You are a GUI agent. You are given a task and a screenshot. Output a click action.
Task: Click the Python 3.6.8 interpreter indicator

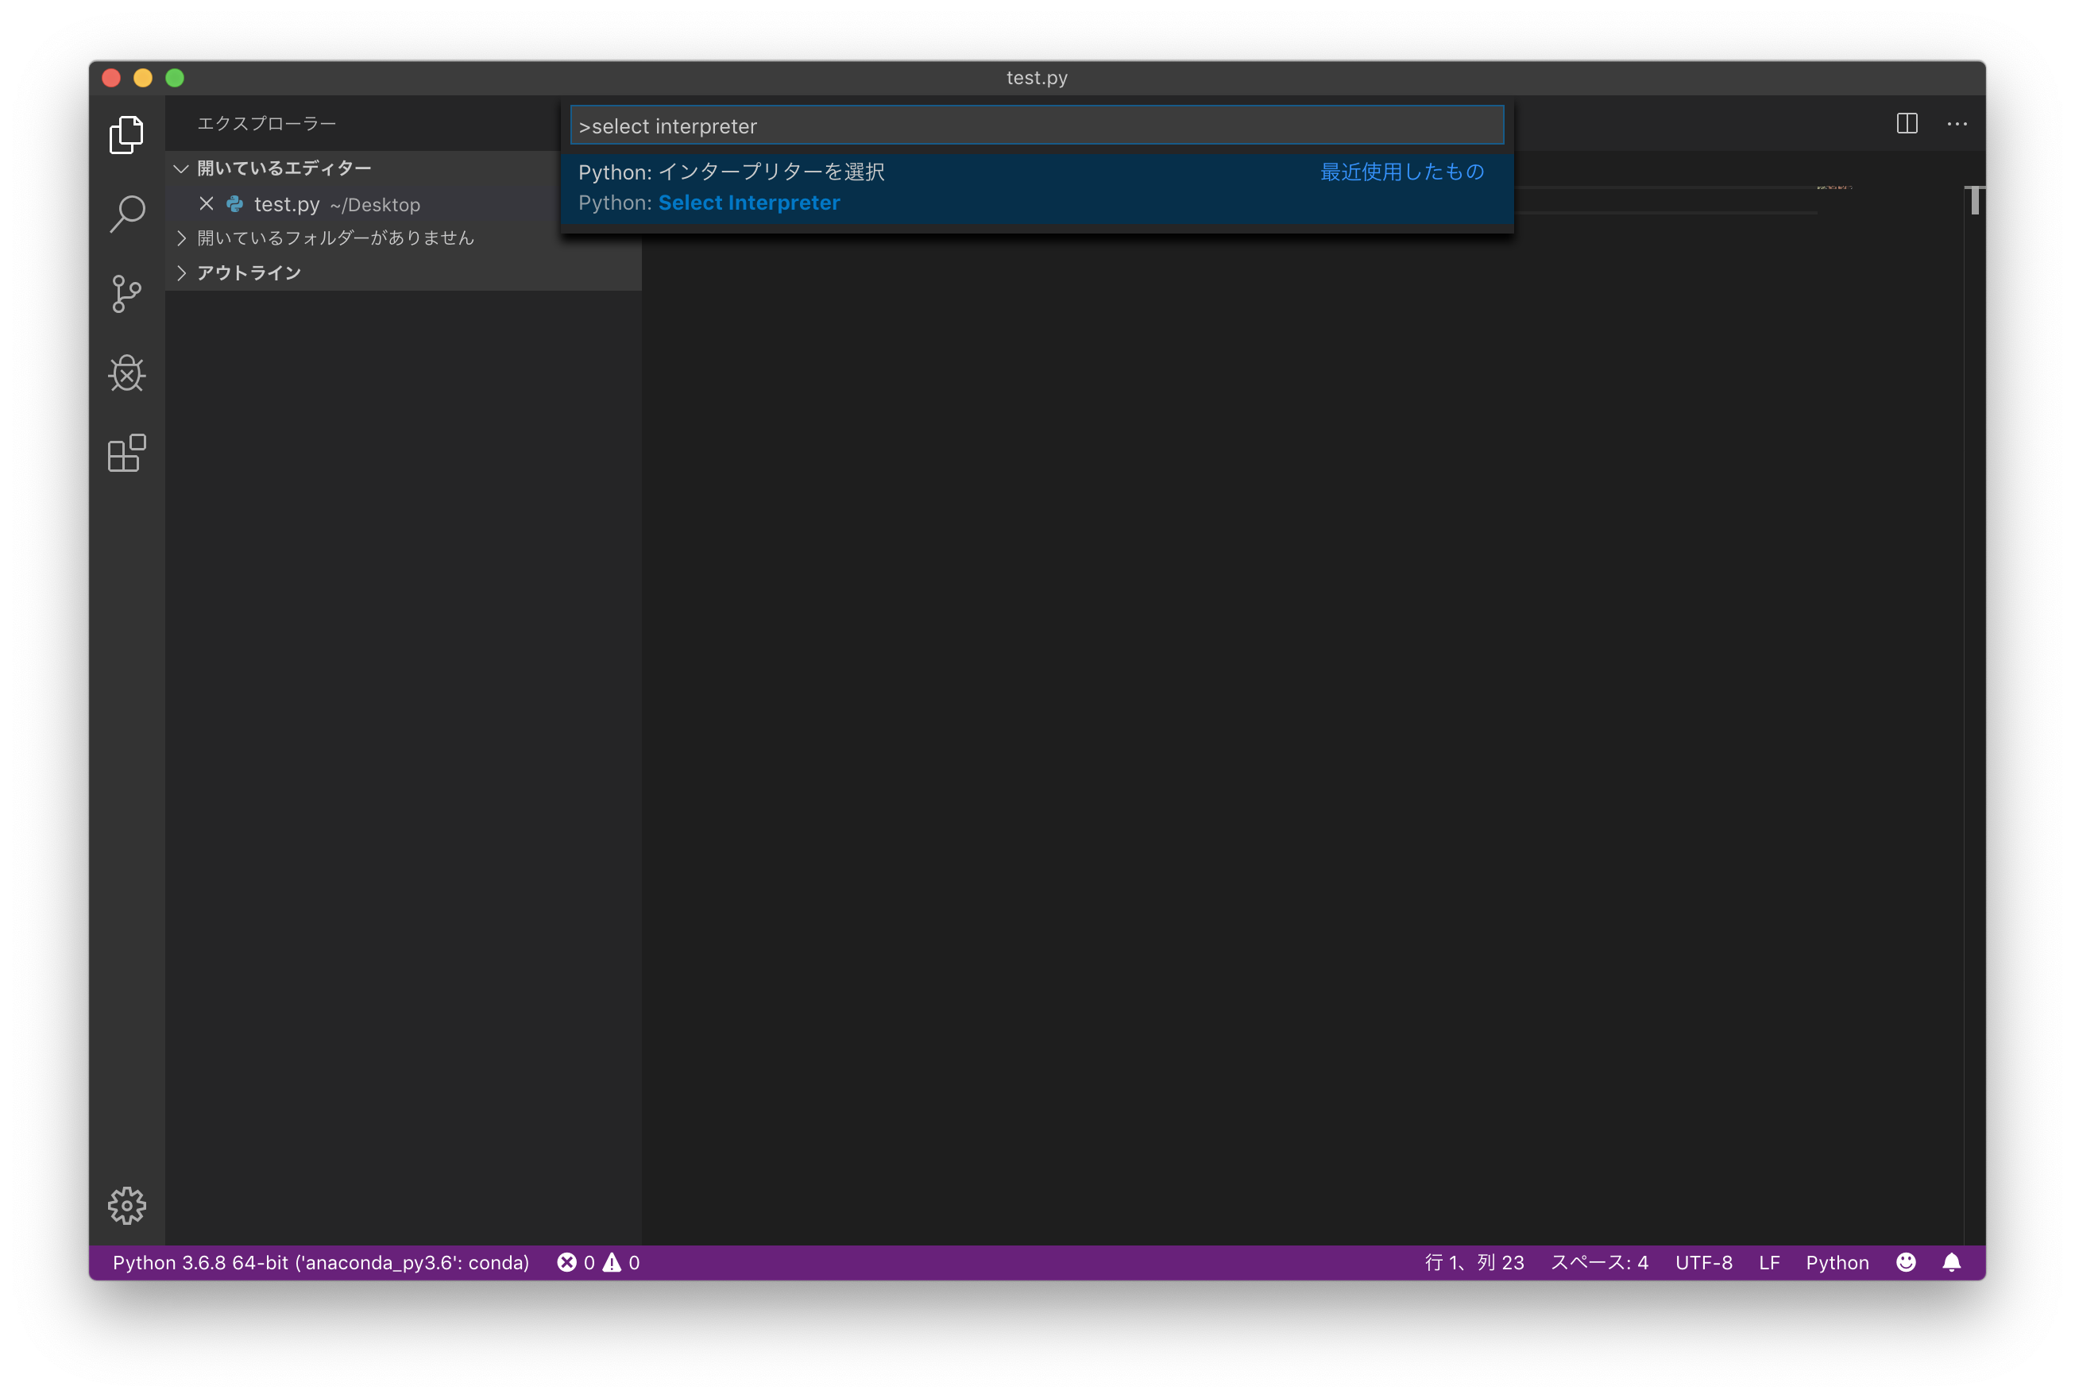pyautogui.click(x=321, y=1262)
